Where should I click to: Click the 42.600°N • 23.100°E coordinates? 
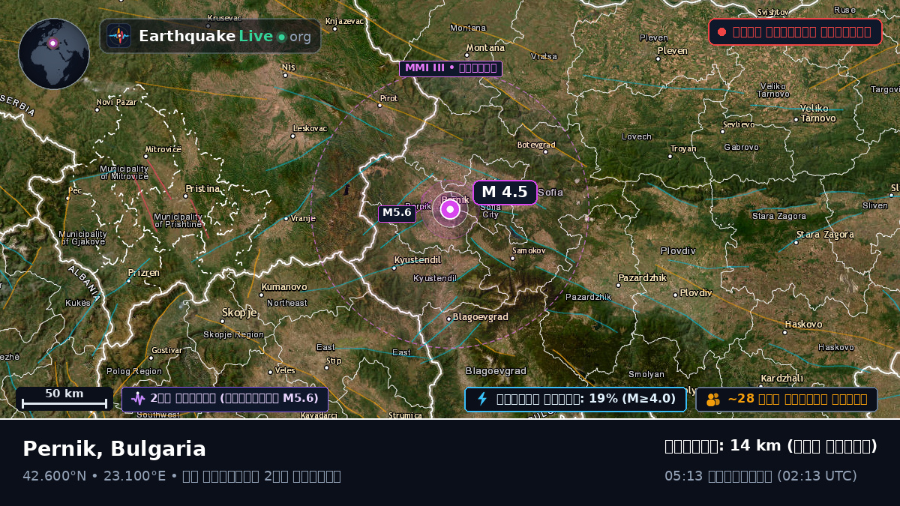pos(94,476)
